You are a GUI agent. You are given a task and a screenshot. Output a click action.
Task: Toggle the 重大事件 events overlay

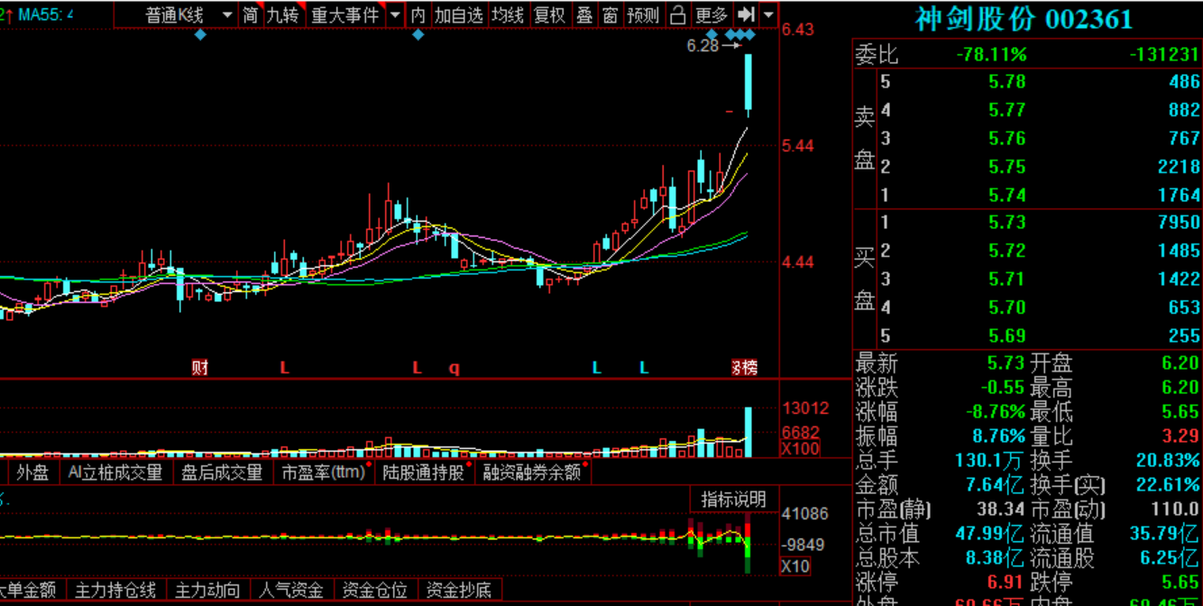pyautogui.click(x=345, y=14)
